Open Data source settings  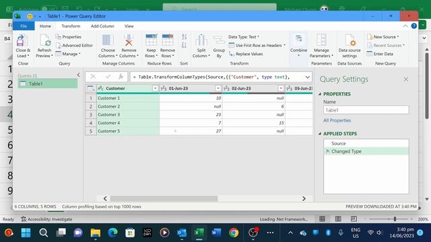(x=350, y=46)
